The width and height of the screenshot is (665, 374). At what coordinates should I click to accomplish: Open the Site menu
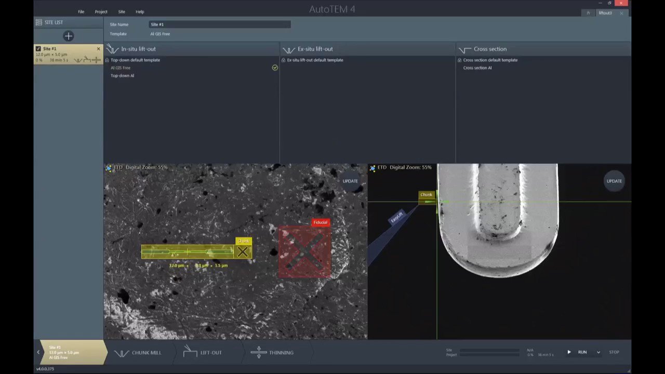point(122,11)
